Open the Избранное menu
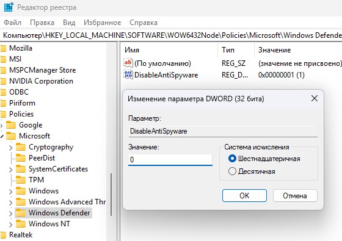The image size is (342, 241). point(103,23)
